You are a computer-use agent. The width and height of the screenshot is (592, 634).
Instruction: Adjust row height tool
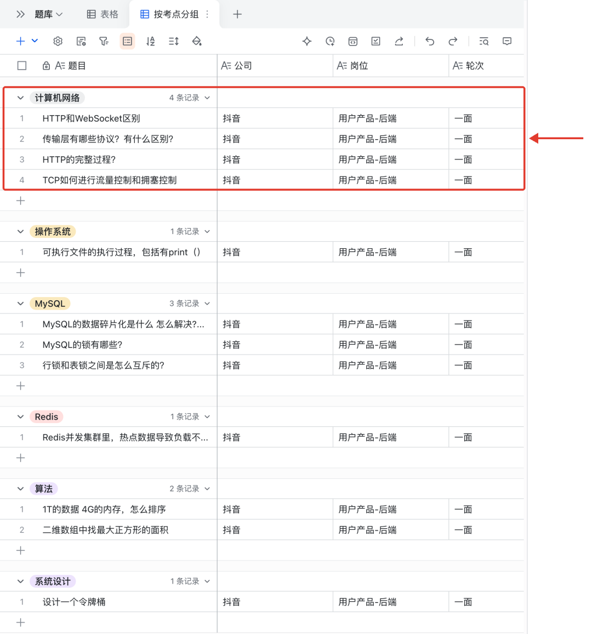pos(173,41)
